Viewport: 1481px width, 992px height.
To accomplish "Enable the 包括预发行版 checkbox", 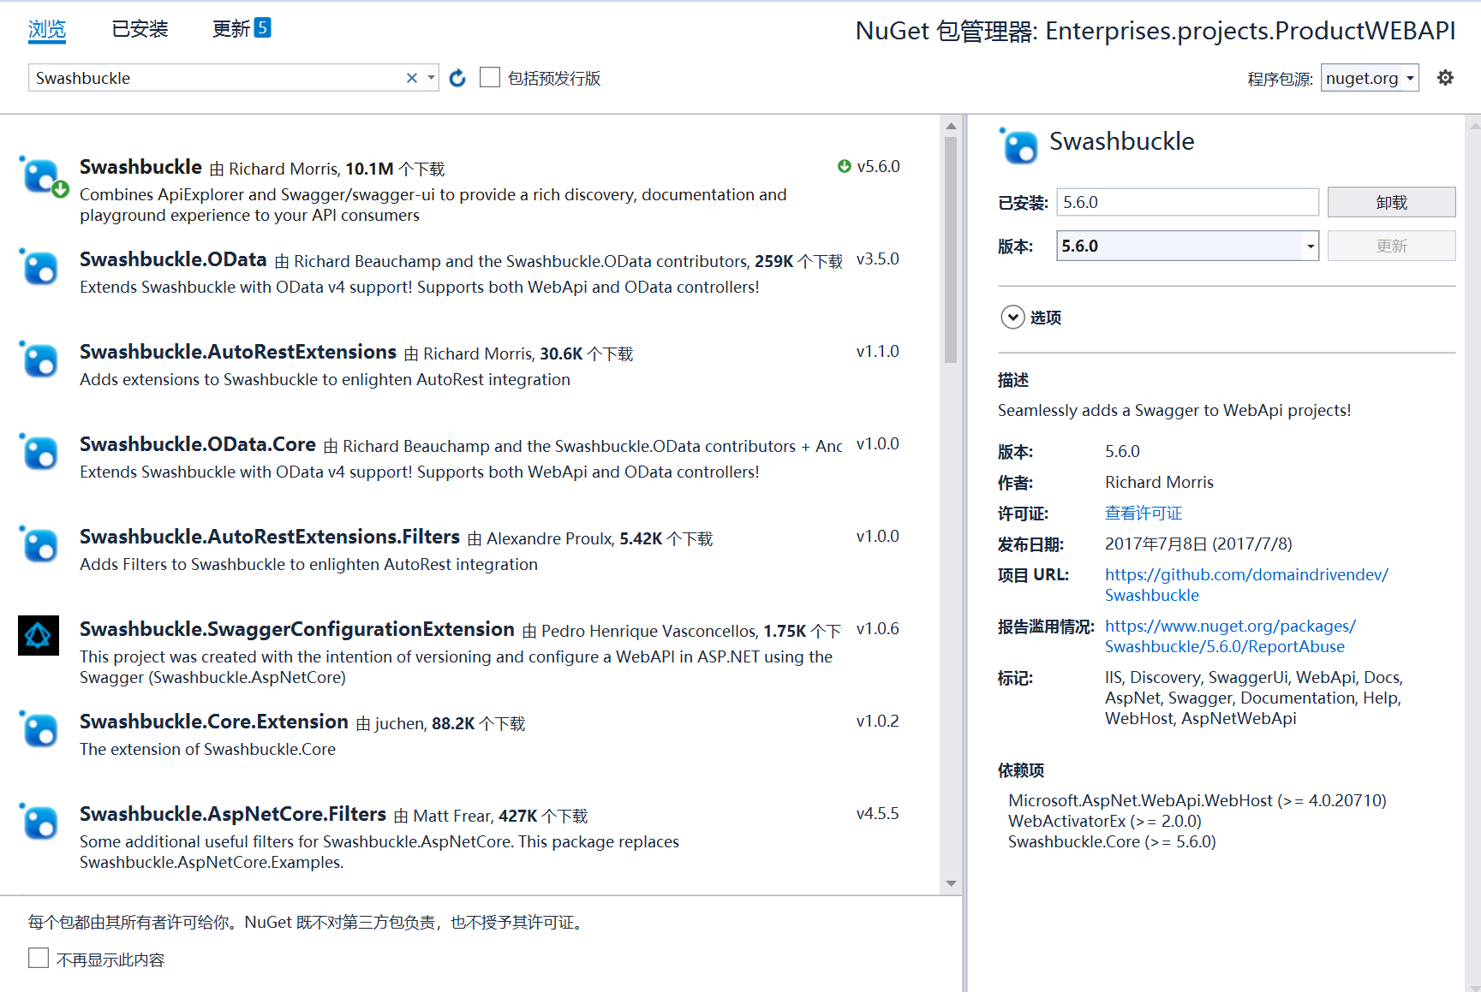I will pyautogui.click(x=489, y=77).
